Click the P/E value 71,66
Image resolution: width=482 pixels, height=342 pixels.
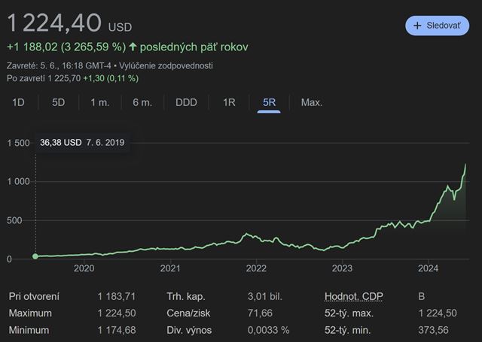coord(260,313)
